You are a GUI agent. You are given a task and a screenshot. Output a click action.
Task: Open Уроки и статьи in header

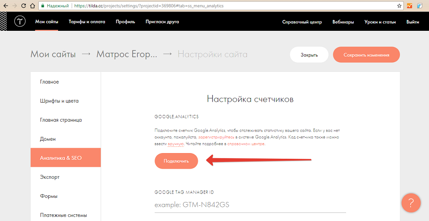click(380, 22)
